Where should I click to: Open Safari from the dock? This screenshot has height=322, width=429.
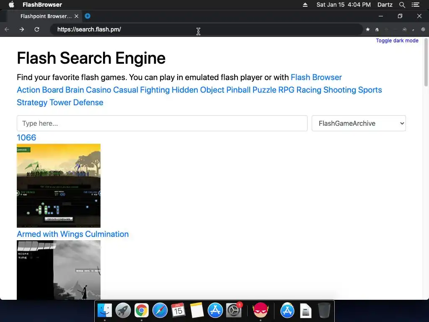(160, 311)
